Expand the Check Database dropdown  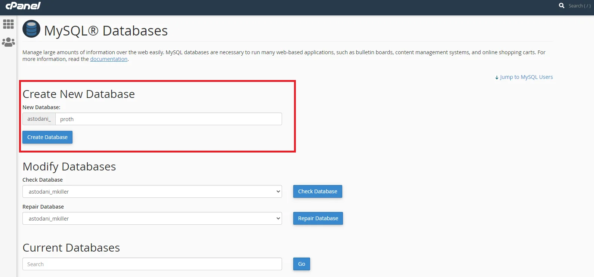152,192
